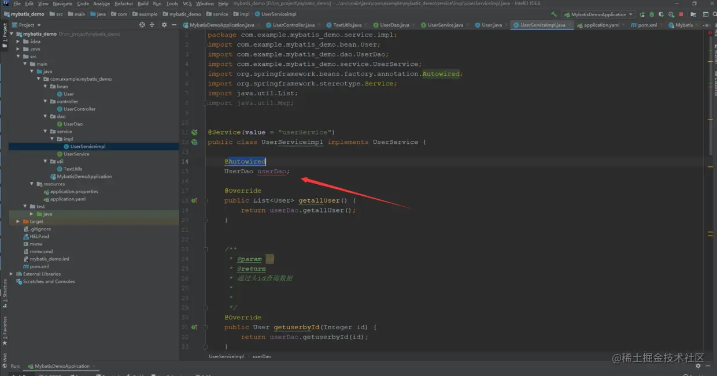Click the locate/scroll from source target icon
The height and width of the screenshot is (376, 717).
(x=142, y=25)
